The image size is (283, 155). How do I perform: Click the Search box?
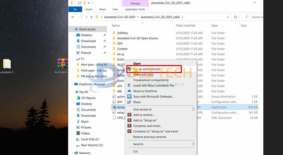[253, 17]
